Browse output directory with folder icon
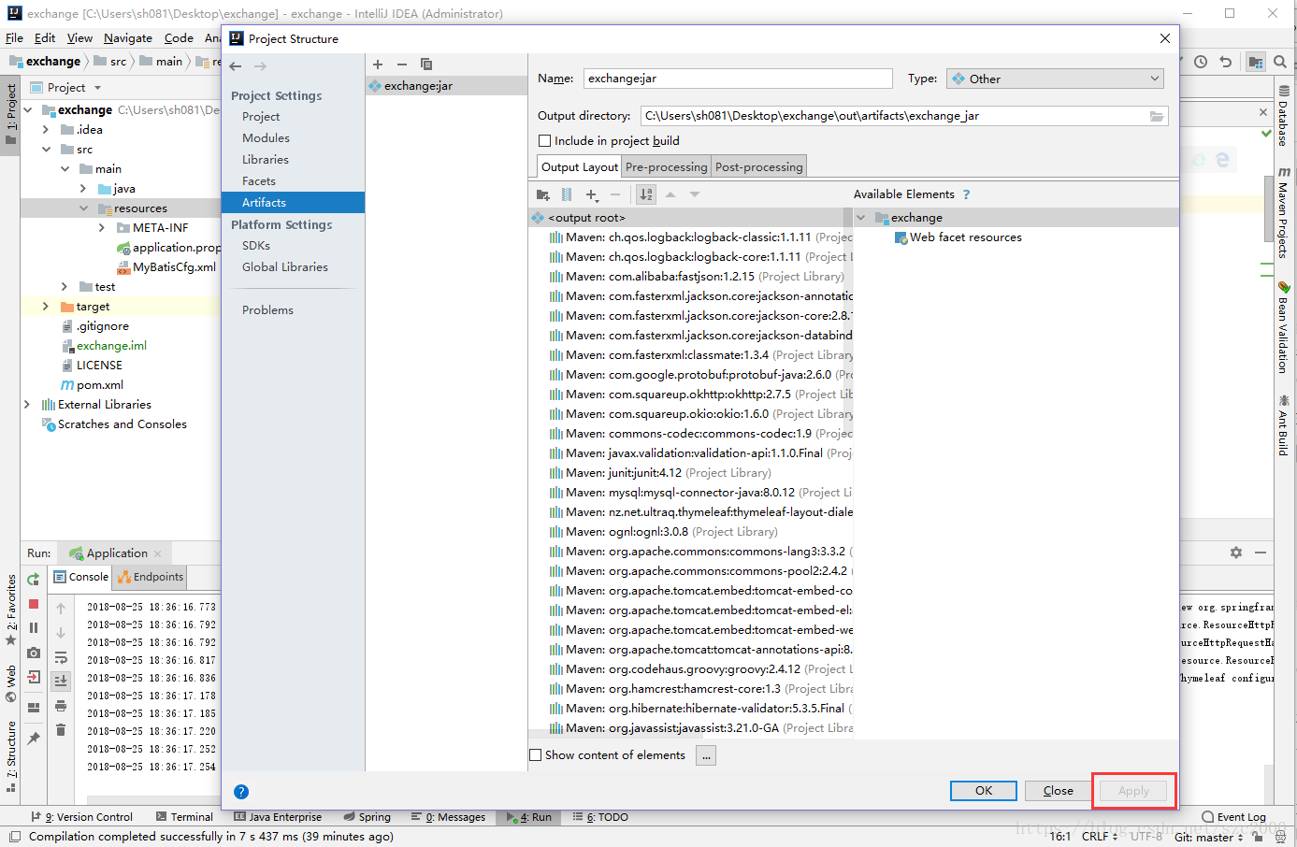The image size is (1297, 847). coord(1157,116)
